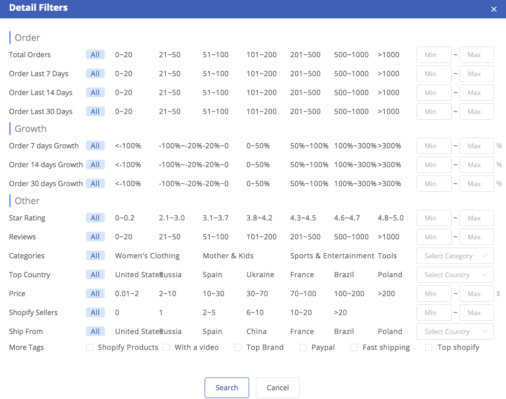Image resolution: width=506 pixels, height=399 pixels.
Task: Click the Reviews Min field
Action: click(434, 237)
